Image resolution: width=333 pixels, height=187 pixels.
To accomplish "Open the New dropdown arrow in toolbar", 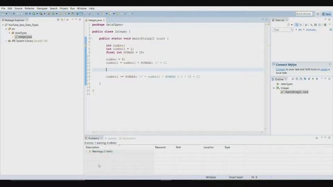I will (6, 14).
